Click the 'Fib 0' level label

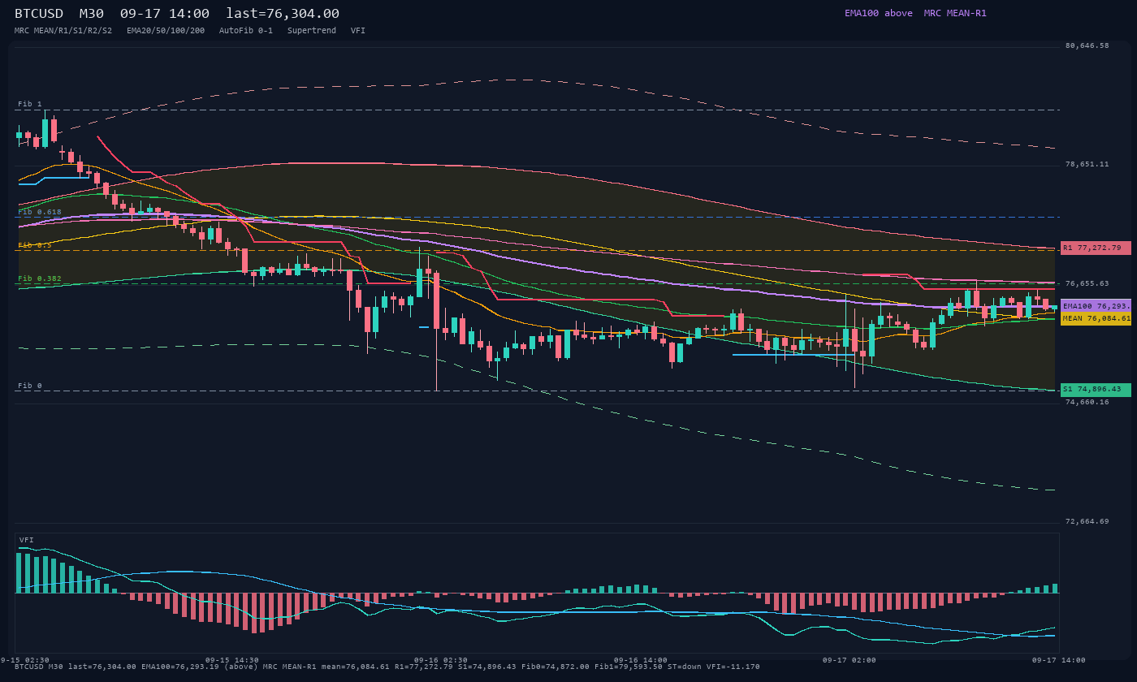(30, 386)
